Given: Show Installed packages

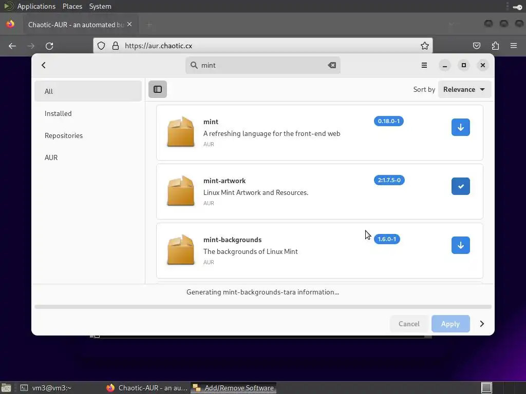Looking at the screenshot, I should (x=88, y=113).
